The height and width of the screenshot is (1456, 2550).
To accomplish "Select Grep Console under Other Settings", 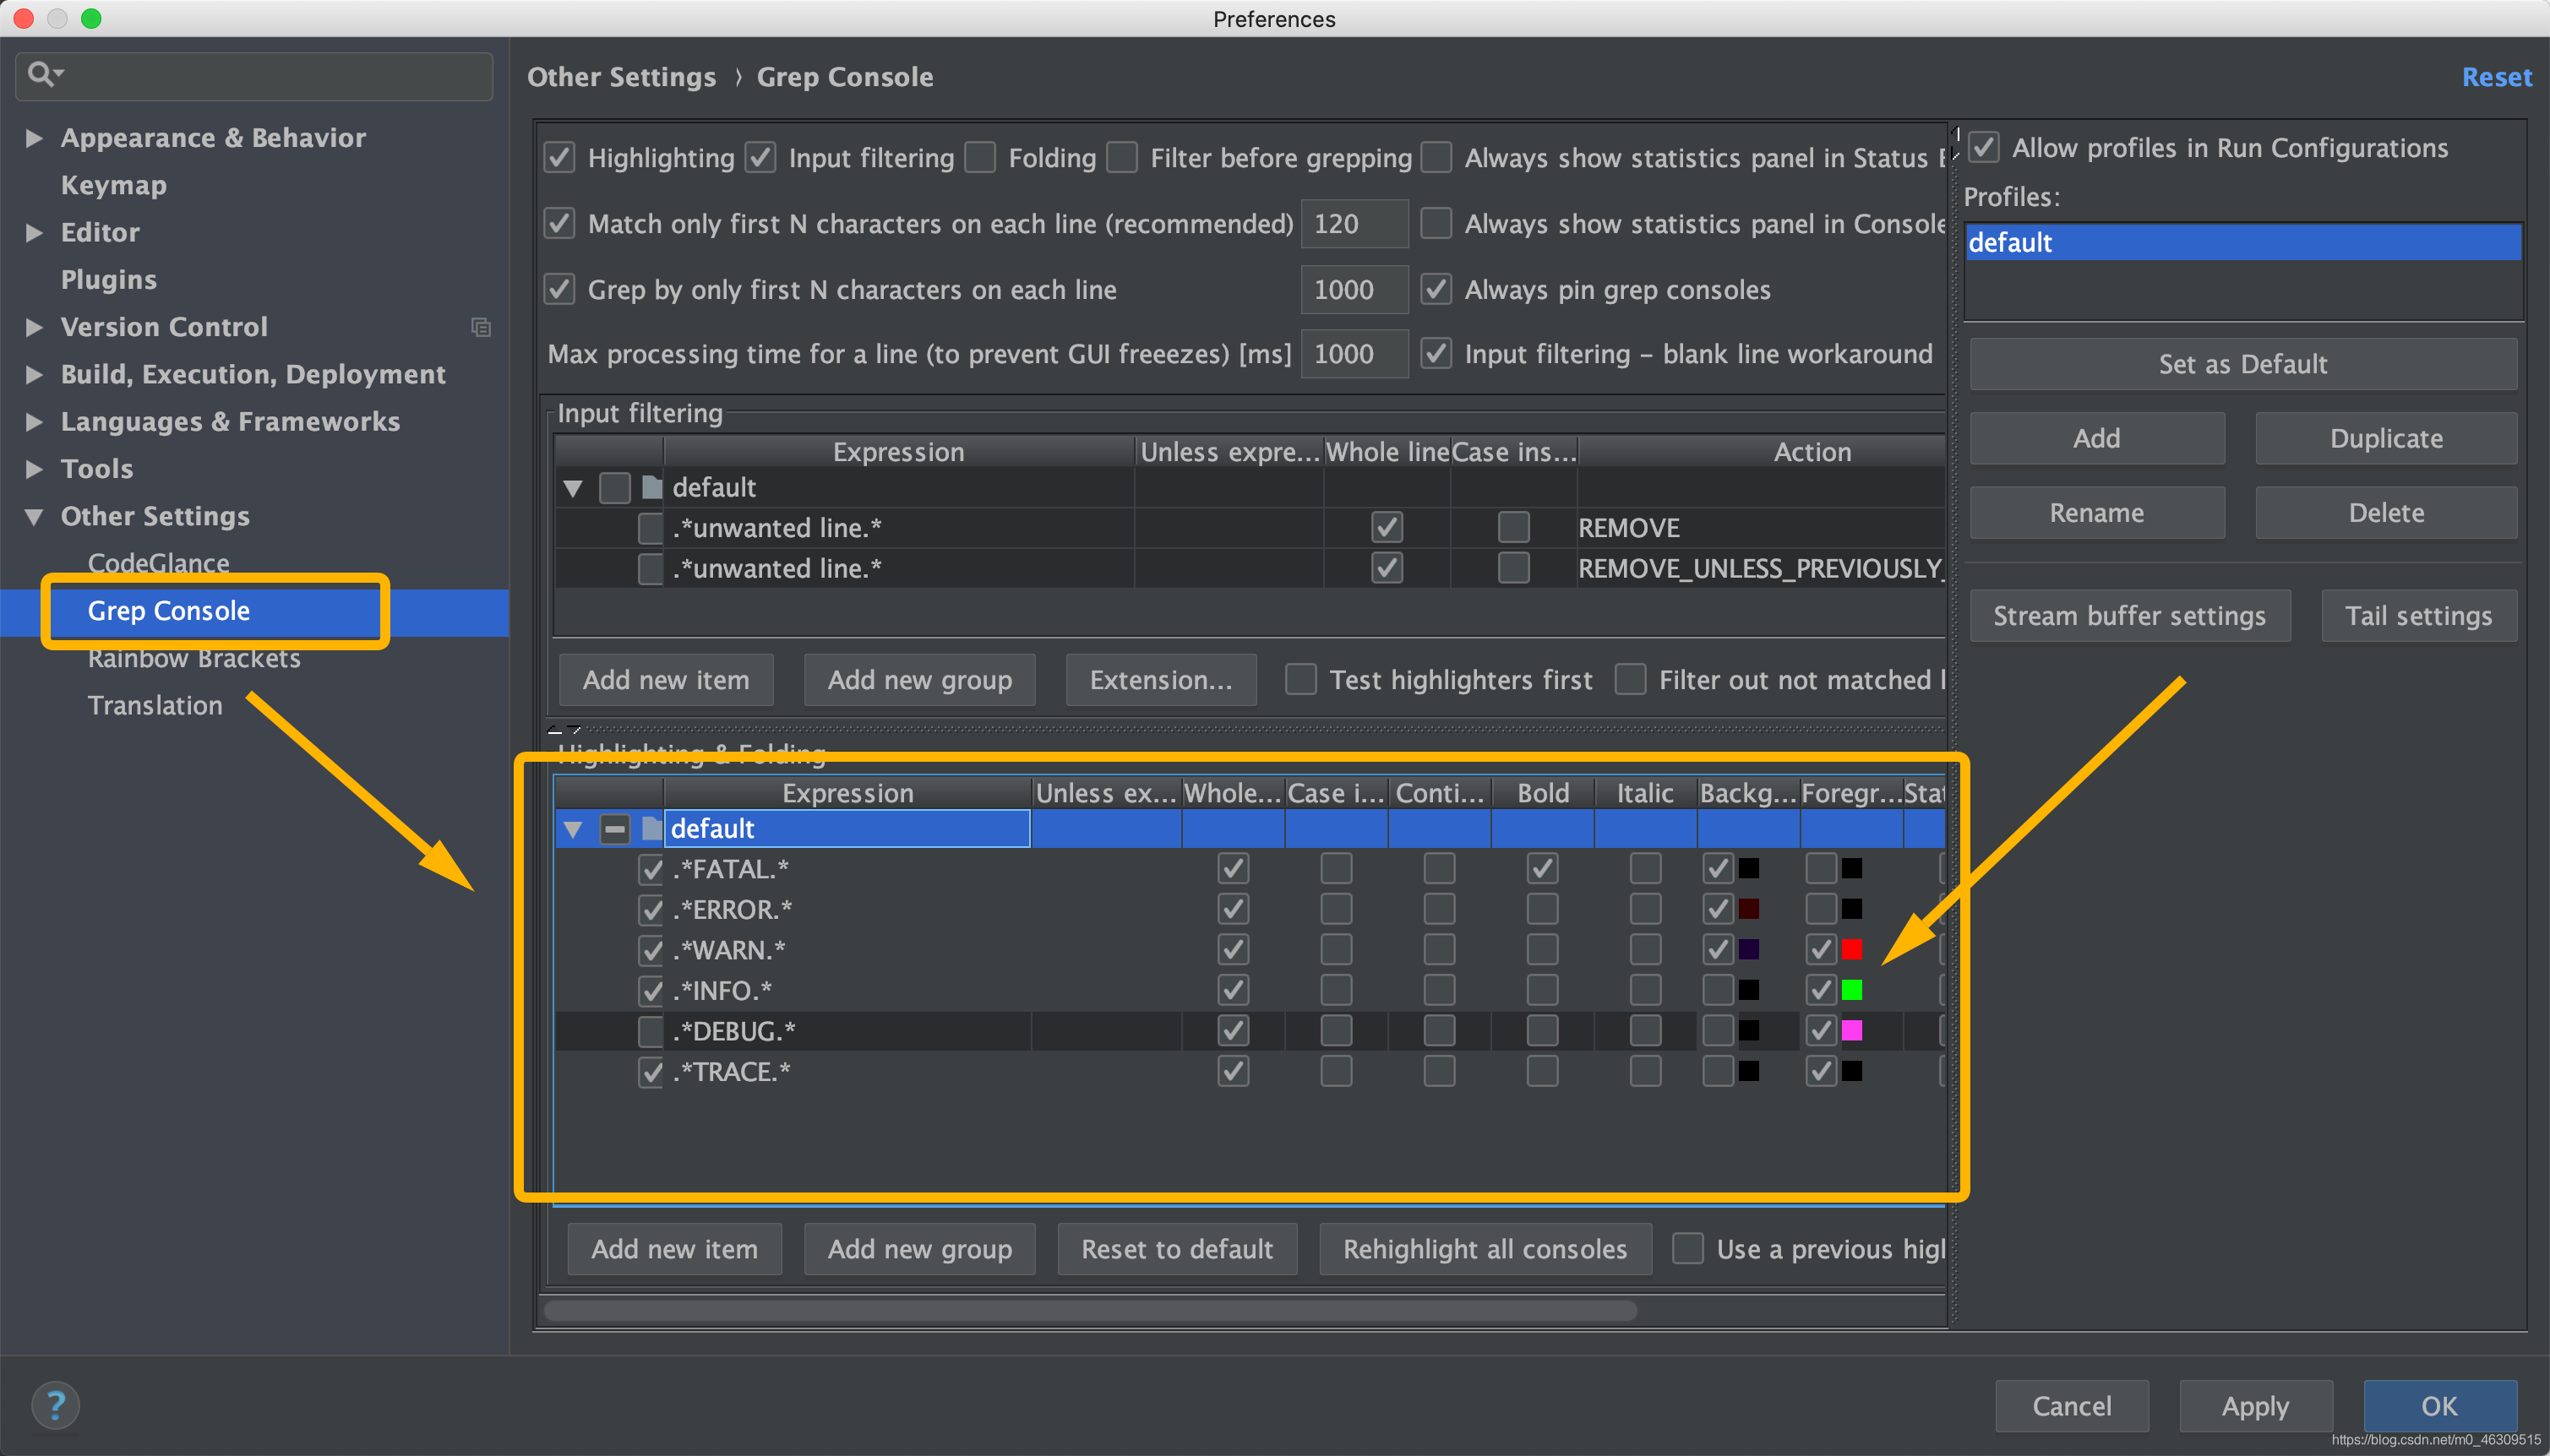I will click(168, 611).
